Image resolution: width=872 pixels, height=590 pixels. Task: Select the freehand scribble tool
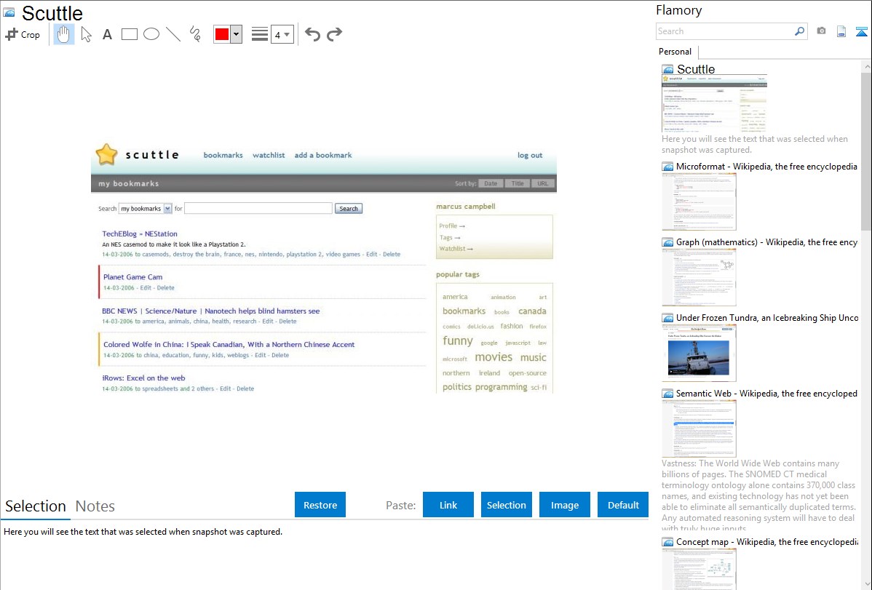click(x=195, y=34)
